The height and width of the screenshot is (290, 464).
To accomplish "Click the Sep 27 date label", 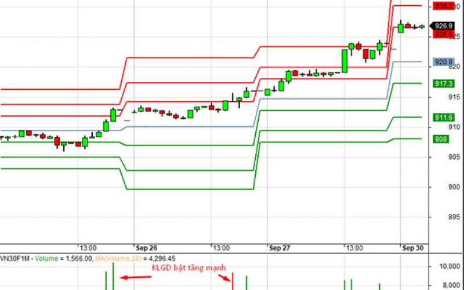I will (x=280, y=248).
